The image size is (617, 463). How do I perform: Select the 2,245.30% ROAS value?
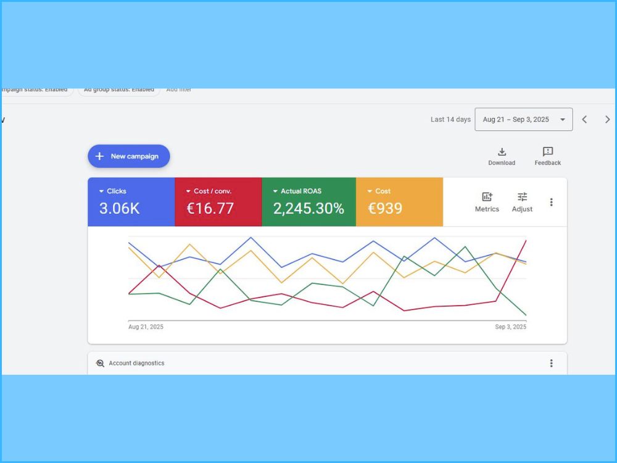tap(308, 208)
